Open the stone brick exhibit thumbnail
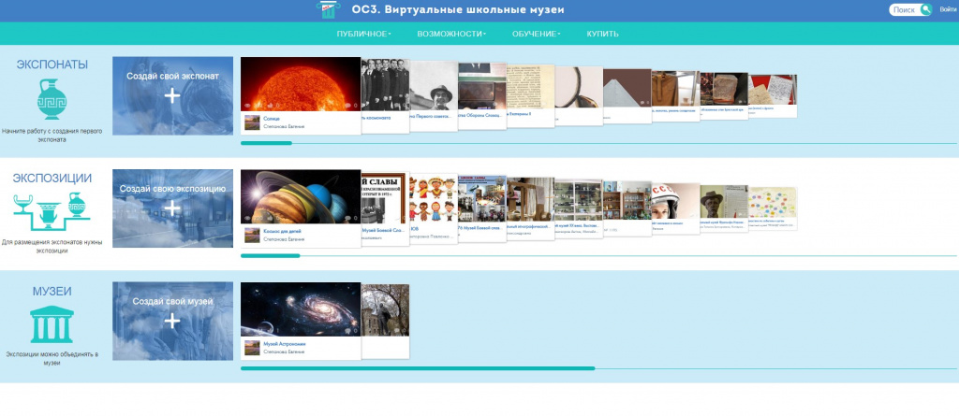 tap(724, 89)
